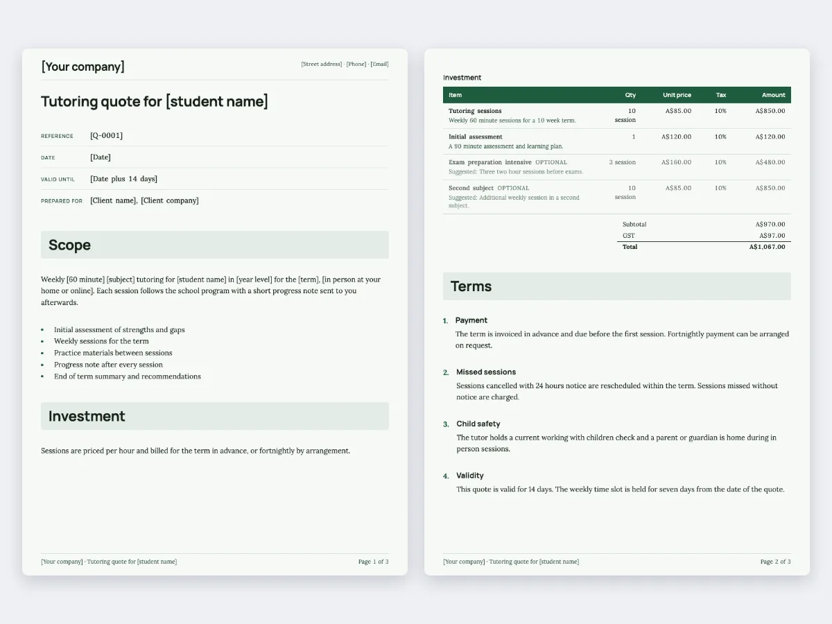Viewport: 832px width, 624px height.
Task: Select the "A$160.00" unit price
Action: [676, 162]
